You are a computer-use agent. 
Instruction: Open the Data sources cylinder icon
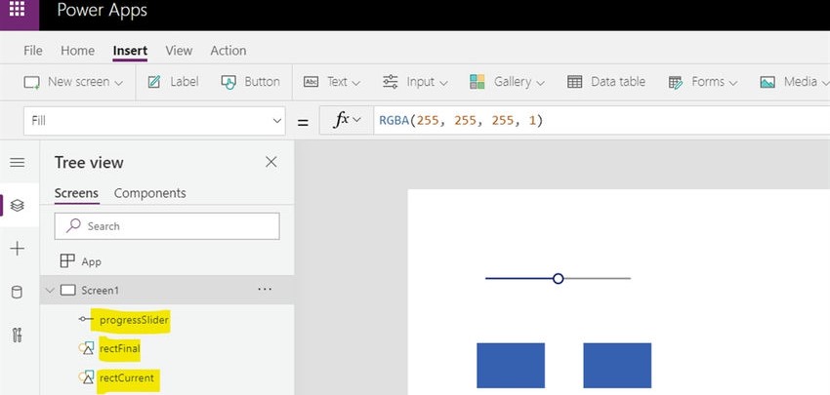18,292
